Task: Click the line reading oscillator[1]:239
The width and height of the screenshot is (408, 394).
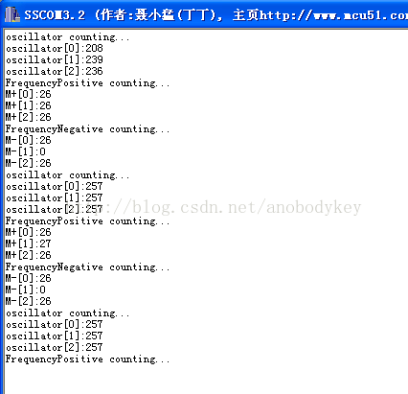Action: [x=55, y=60]
